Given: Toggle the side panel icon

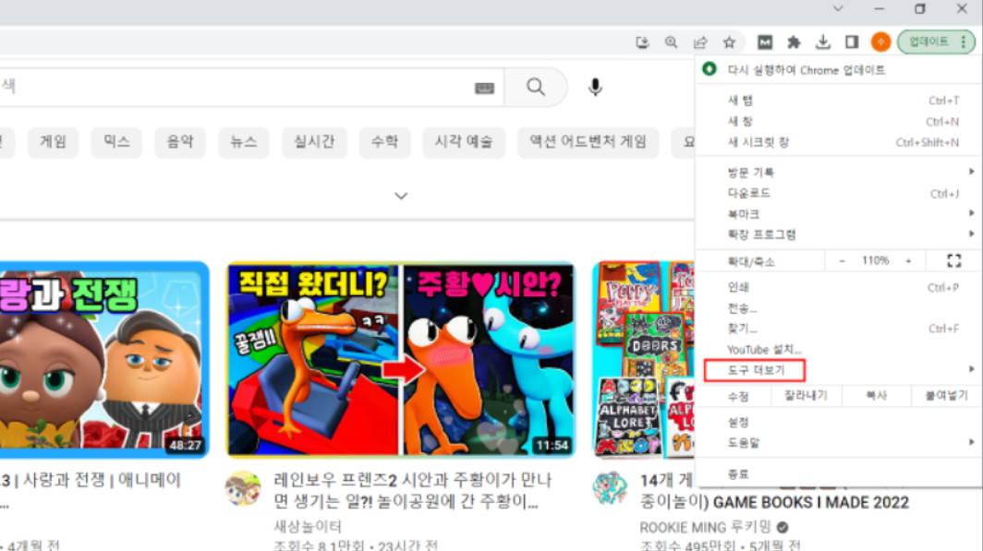Looking at the screenshot, I should tap(852, 42).
